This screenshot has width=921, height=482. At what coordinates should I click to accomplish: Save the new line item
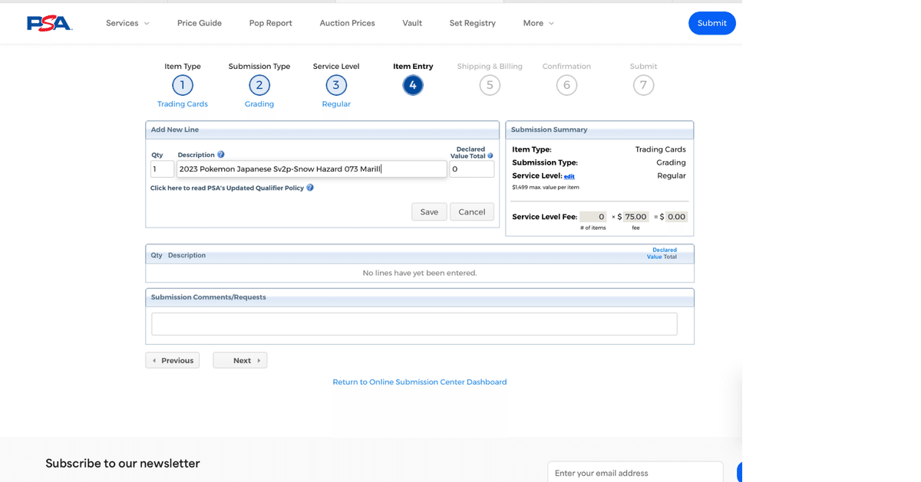[x=429, y=211]
